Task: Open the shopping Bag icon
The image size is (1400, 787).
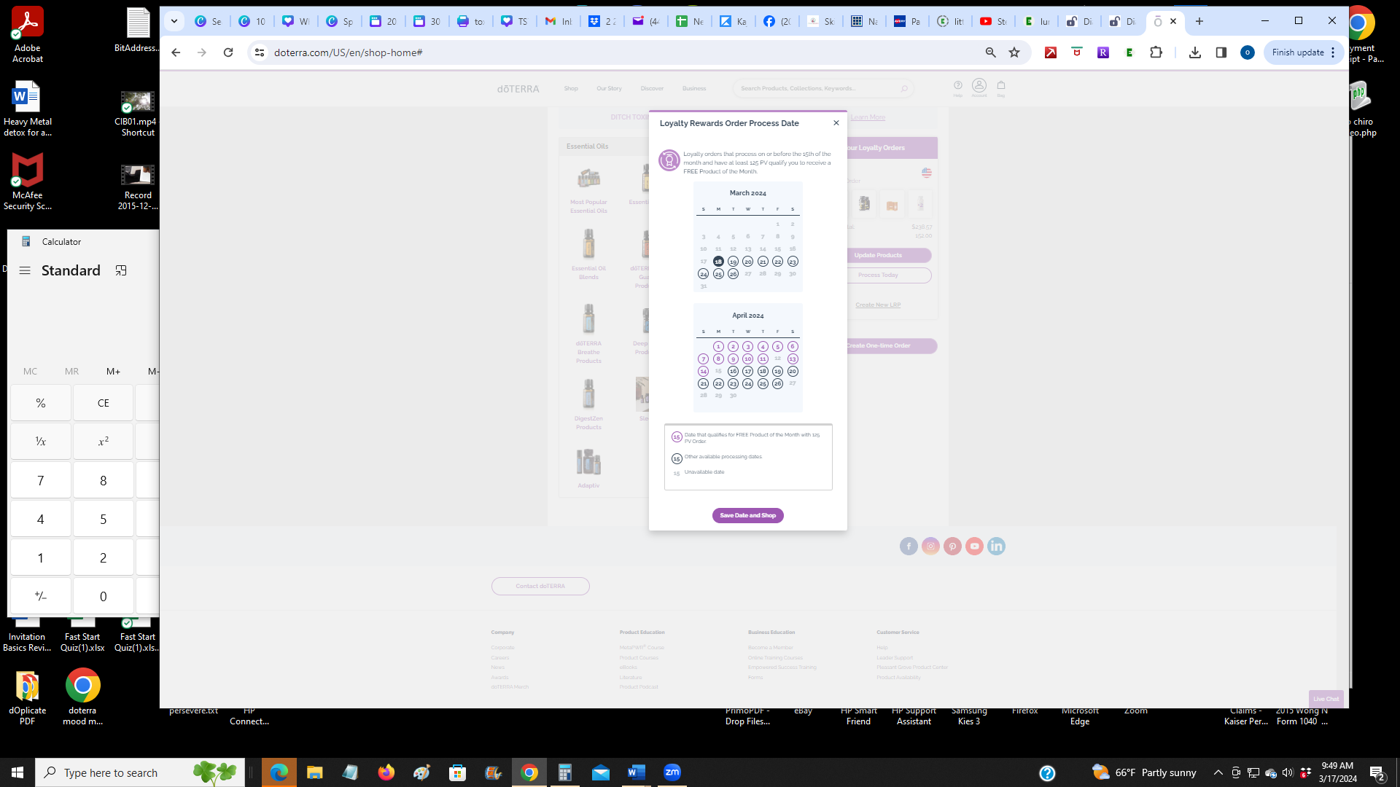Action: tap(1001, 87)
